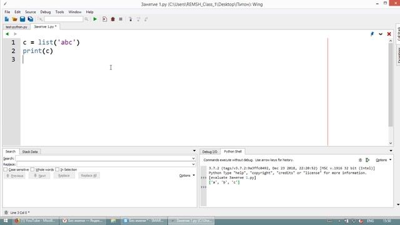
Task: Open the Python Shell panel group menu arrow
Action: [391, 151]
